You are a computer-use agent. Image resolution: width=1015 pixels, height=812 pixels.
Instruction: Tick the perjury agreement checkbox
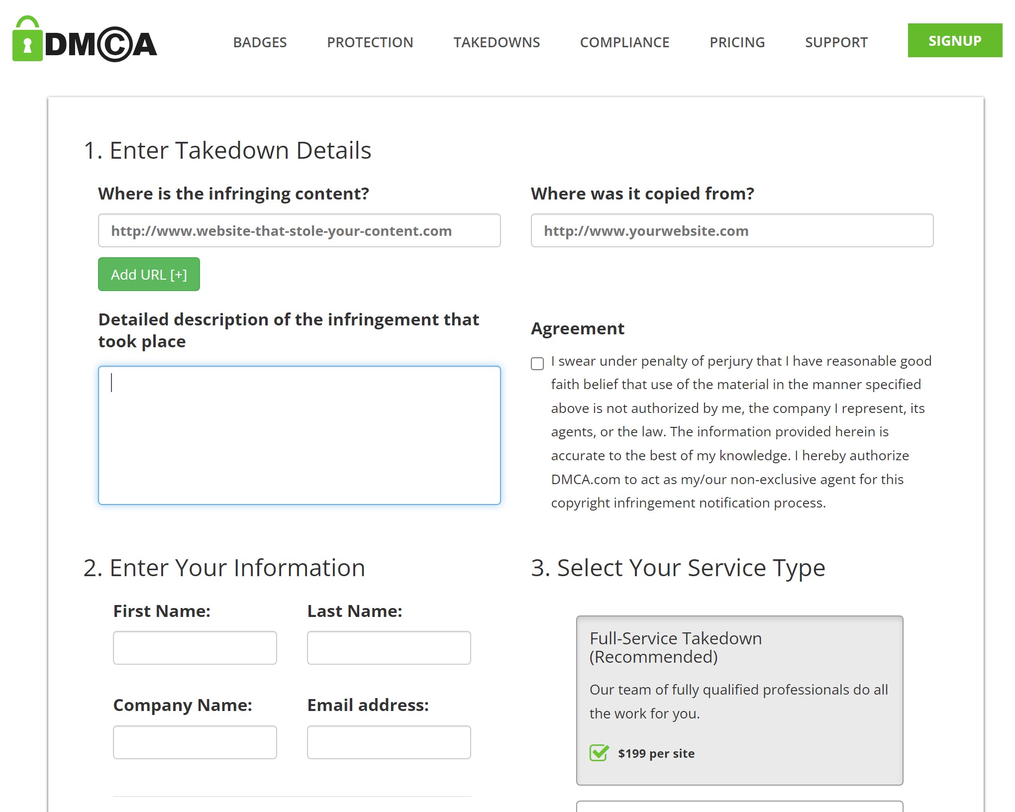[537, 364]
